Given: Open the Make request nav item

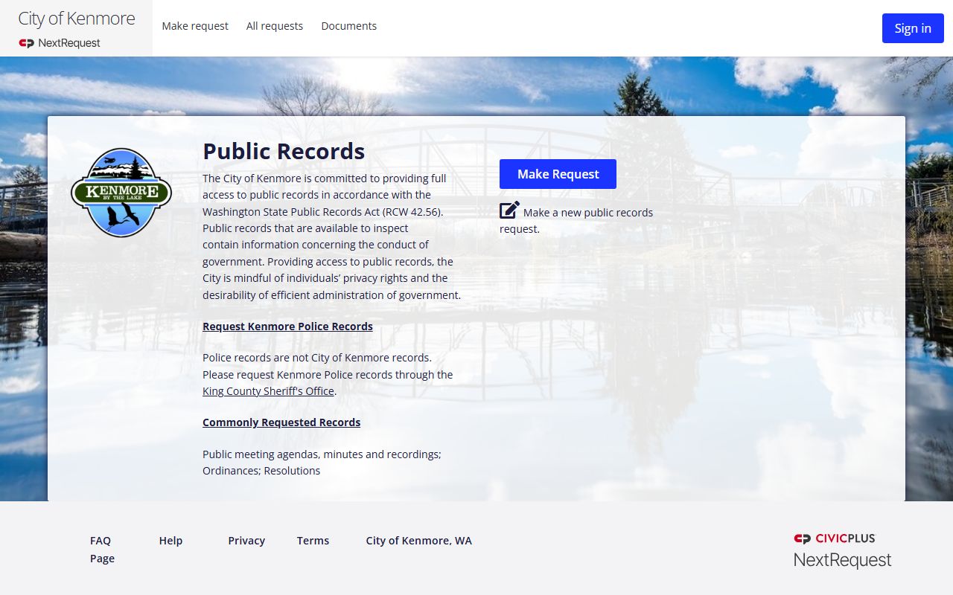Looking at the screenshot, I should coord(195,26).
